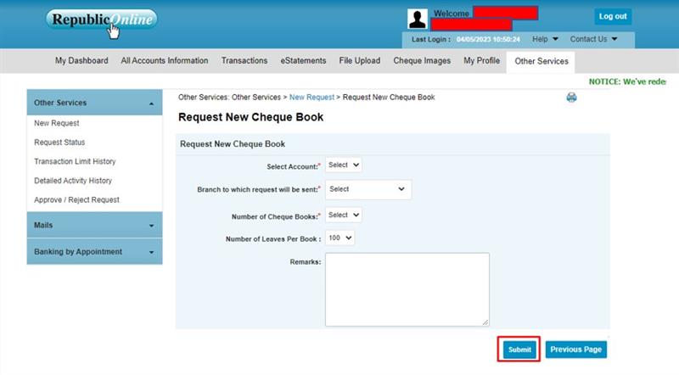
Task: Open Number of Cheque Books dropdown
Action: [344, 215]
